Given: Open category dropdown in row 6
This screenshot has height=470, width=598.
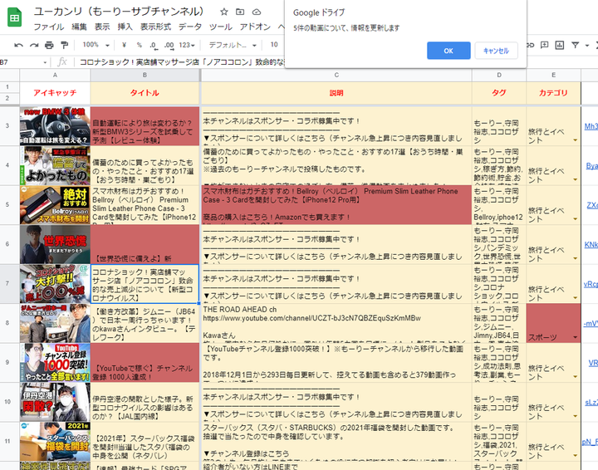Looking at the screenshot, I should [x=575, y=258].
